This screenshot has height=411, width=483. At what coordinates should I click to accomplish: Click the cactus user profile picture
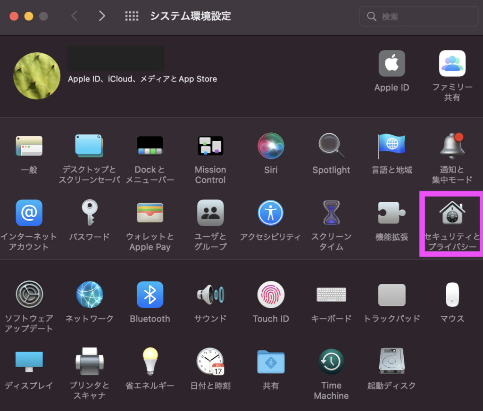(x=37, y=76)
